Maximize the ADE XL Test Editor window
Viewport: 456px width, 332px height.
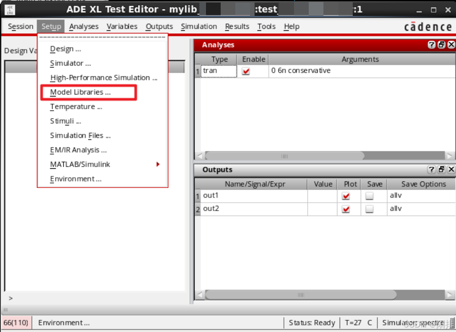pos(434,10)
